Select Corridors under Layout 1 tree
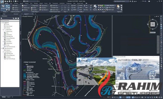This screenshot has height=99, width=163. point(8,40)
